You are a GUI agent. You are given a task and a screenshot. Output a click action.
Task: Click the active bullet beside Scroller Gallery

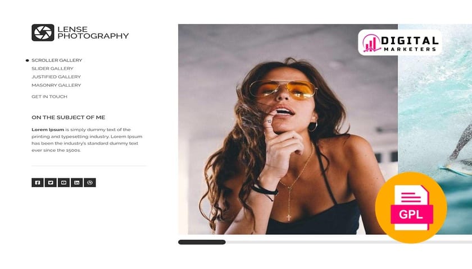point(28,61)
